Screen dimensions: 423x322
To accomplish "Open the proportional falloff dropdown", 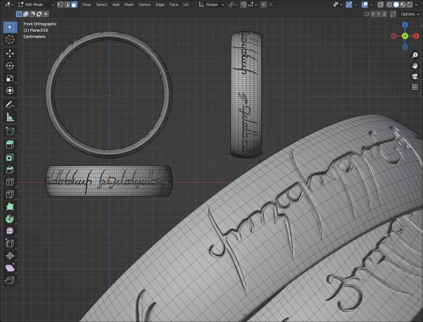I will [273, 5].
